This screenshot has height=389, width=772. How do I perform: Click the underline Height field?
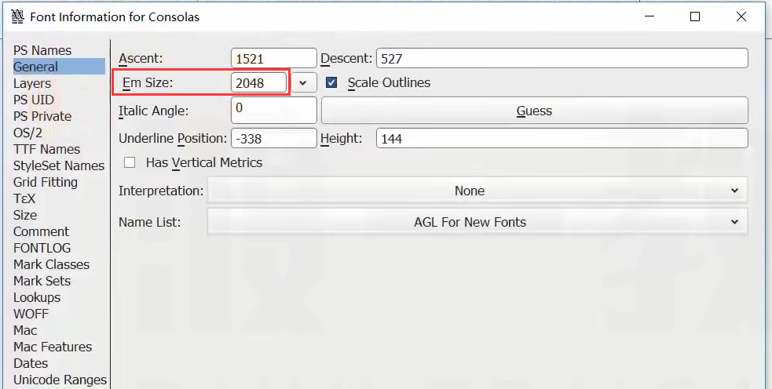pyautogui.click(x=562, y=139)
